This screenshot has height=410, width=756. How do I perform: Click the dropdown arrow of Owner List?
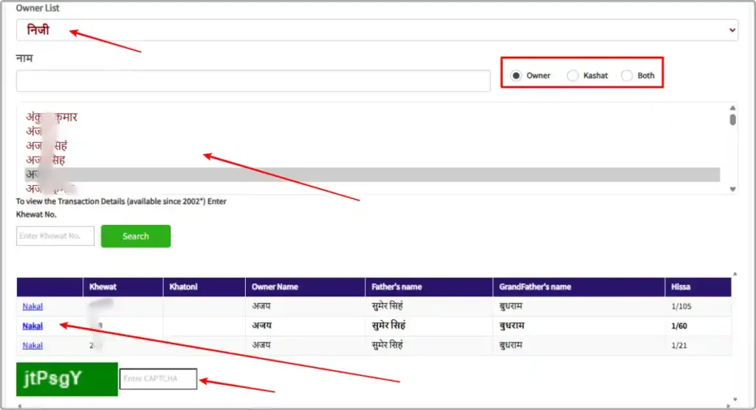coord(732,30)
